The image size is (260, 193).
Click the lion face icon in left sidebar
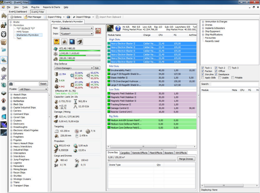pos(4,34)
